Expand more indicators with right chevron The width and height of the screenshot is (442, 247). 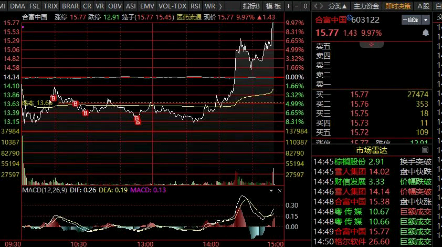coord(220,6)
